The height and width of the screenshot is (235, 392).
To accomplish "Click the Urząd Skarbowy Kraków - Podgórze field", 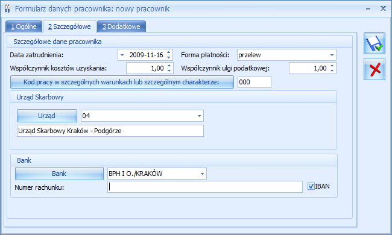I will coord(110,131).
